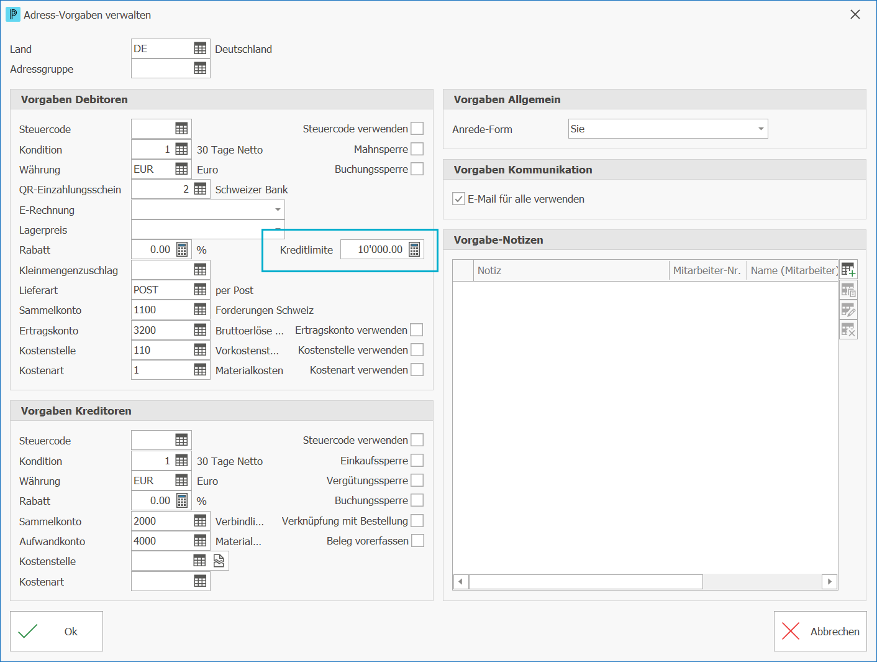877x662 pixels.
Task: Enable the Beleg vorerfassen checkbox
Action: [418, 541]
